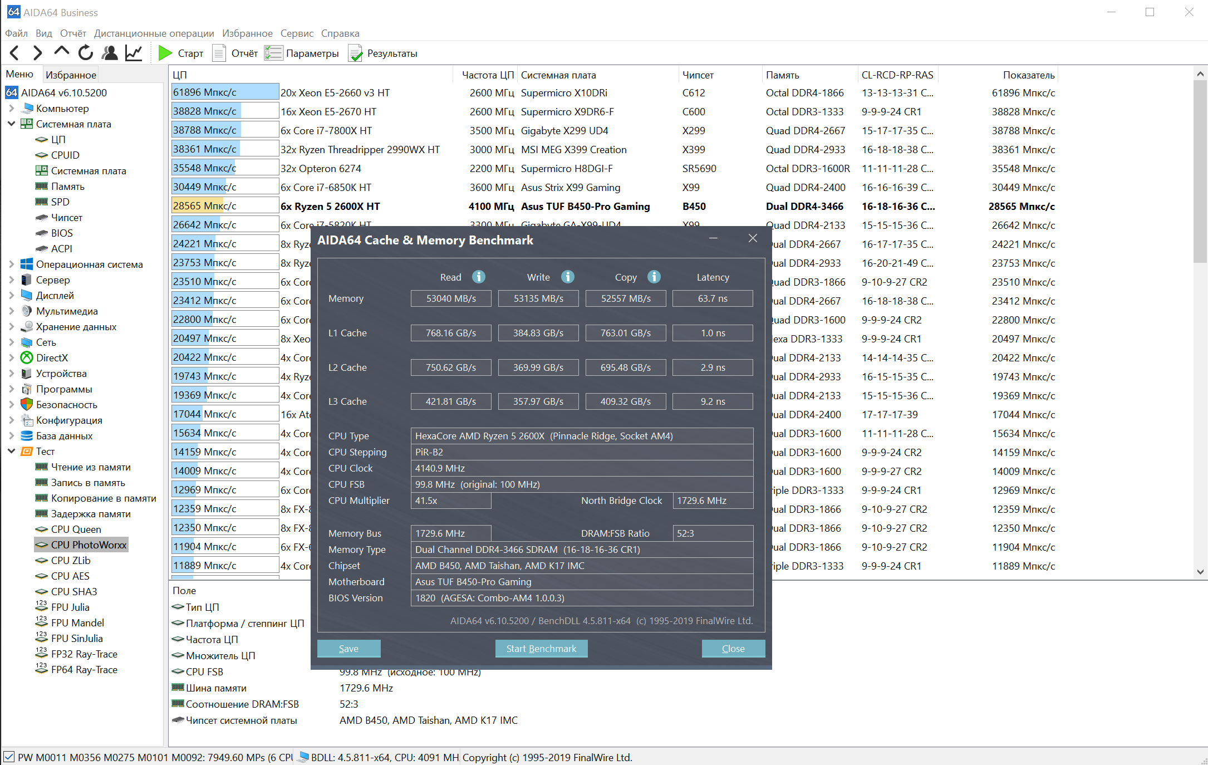
Task: Expand the Компьютер tree node
Action: pyautogui.click(x=11, y=108)
